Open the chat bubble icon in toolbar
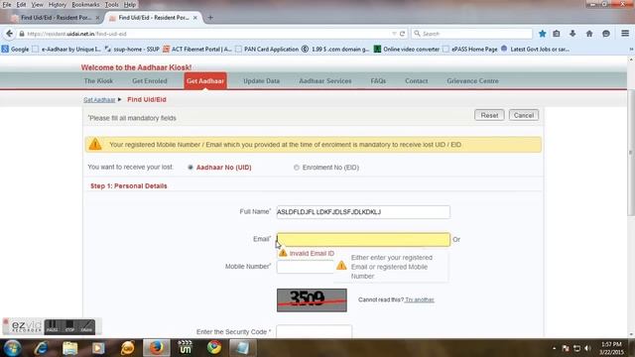The height and width of the screenshot is (357, 635). [606, 34]
